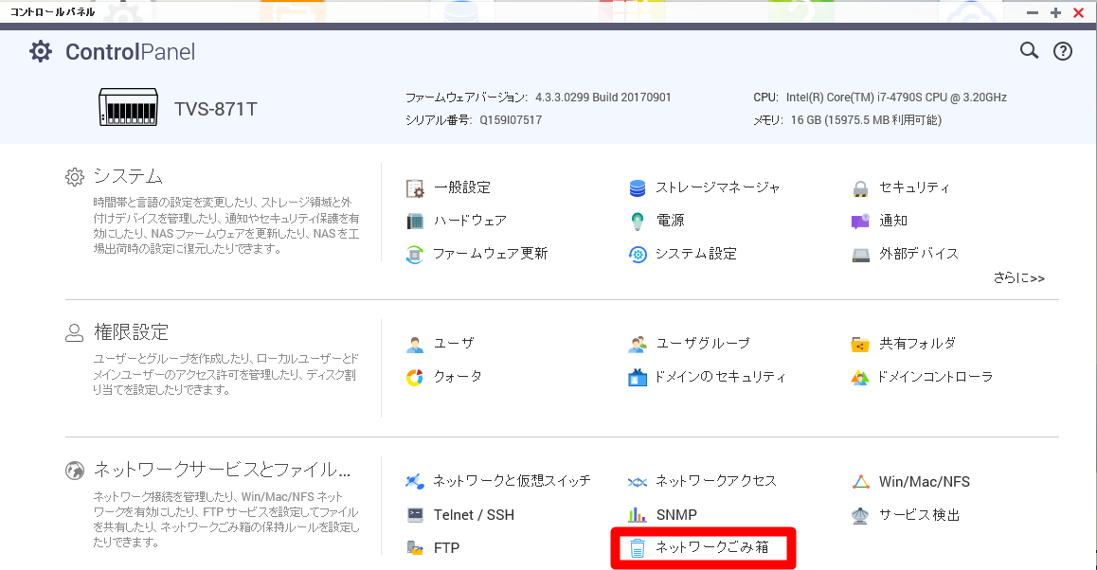Click the ネットワークごみ箱 recycle bin icon
1097x570 pixels.
(638, 547)
